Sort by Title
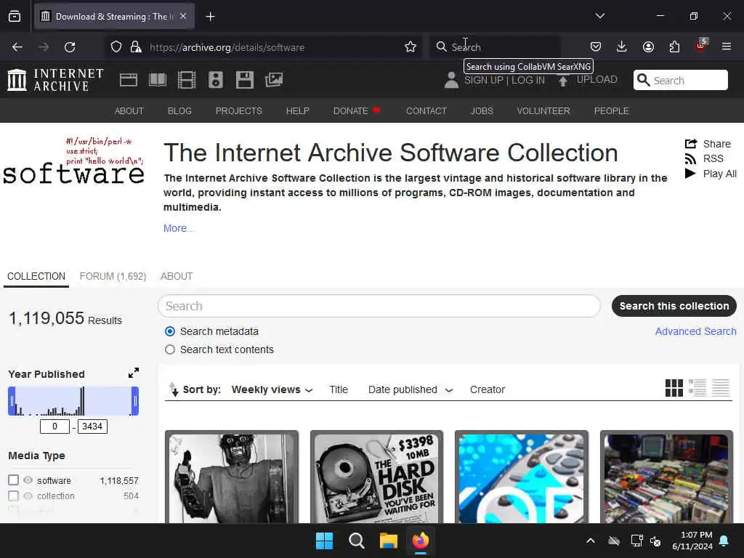Screen dimensions: 744x558 click(339, 389)
